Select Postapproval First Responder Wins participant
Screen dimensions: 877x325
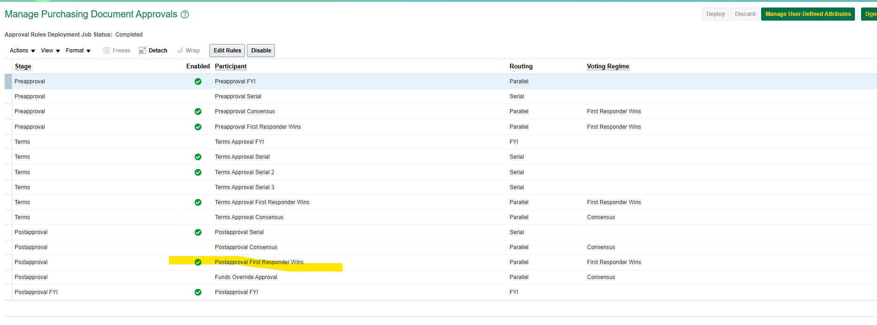pyautogui.click(x=259, y=262)
